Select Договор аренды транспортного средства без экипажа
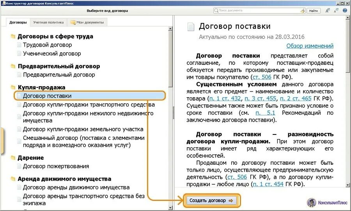 (x=83, y=200)
